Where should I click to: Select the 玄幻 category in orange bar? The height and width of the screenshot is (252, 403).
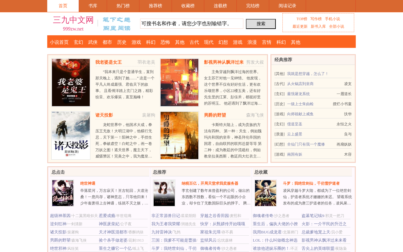coord(78,42)
